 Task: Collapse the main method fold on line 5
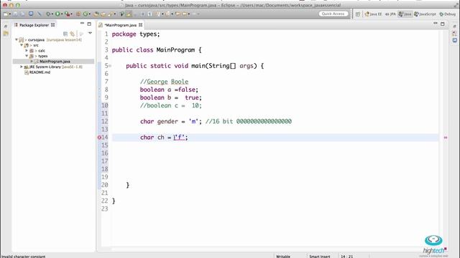[x=110, y=66]
